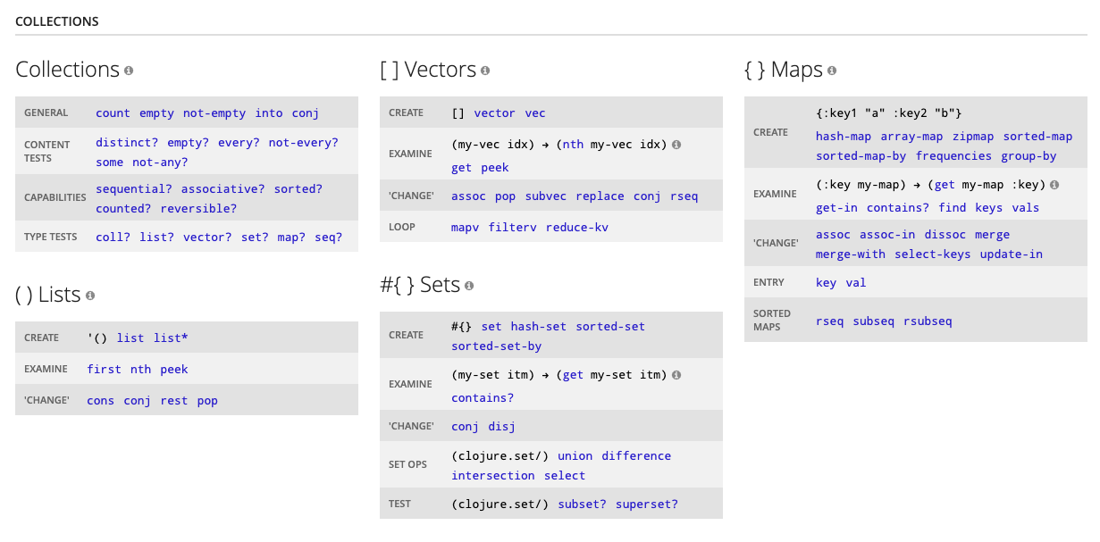Image resolution: width=1100 pixels, height=542 pixels.
Task: Open the select link in Set Ops
Action: [565, 476]
